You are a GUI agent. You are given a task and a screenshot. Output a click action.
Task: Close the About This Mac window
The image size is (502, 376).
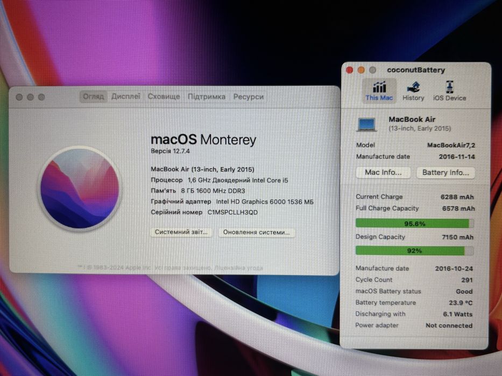pos(19,97)
